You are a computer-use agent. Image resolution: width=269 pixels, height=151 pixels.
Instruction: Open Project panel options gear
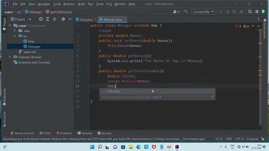pyautogui.click(x=63, y=19)
